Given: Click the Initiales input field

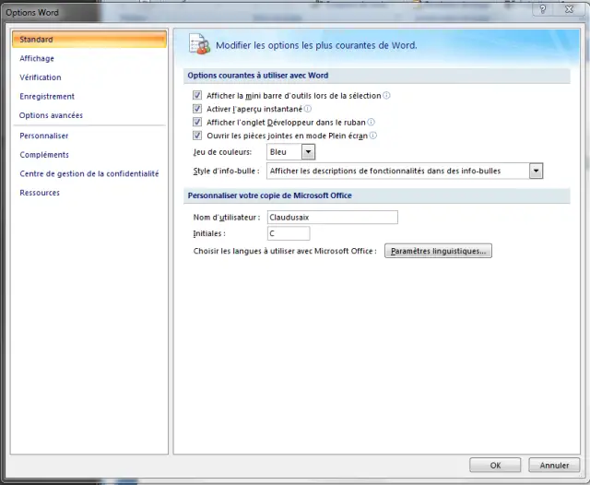Looking at the screenshot, I should click(289, 233).
